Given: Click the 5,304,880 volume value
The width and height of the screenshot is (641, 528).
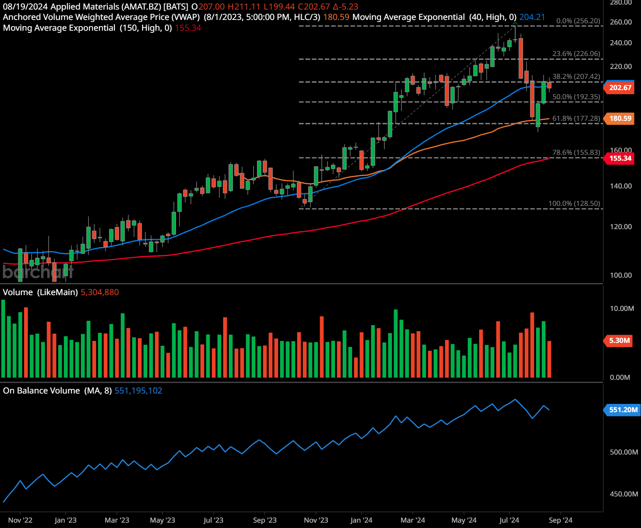Looking at the screenshot, I should tap(100, 292).
